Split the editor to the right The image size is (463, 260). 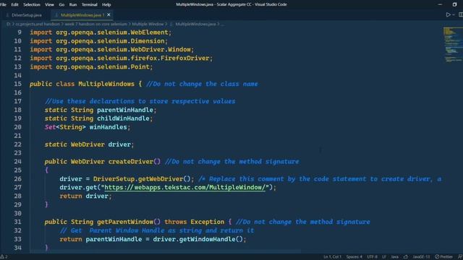point(461,14)
